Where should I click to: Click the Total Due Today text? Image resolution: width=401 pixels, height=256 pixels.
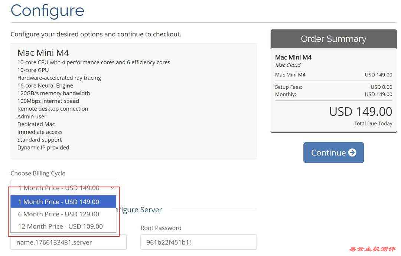(373, 124)
